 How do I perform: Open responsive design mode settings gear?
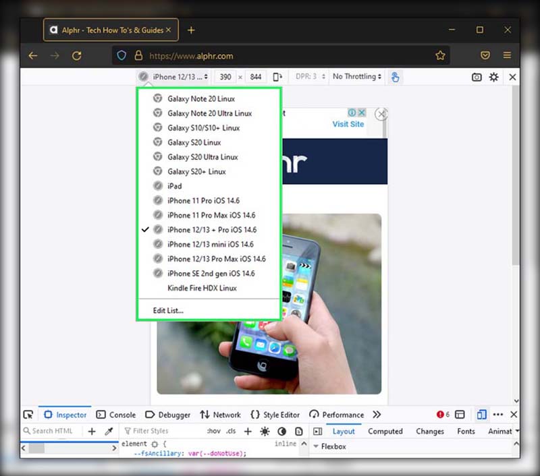point(494,77)
